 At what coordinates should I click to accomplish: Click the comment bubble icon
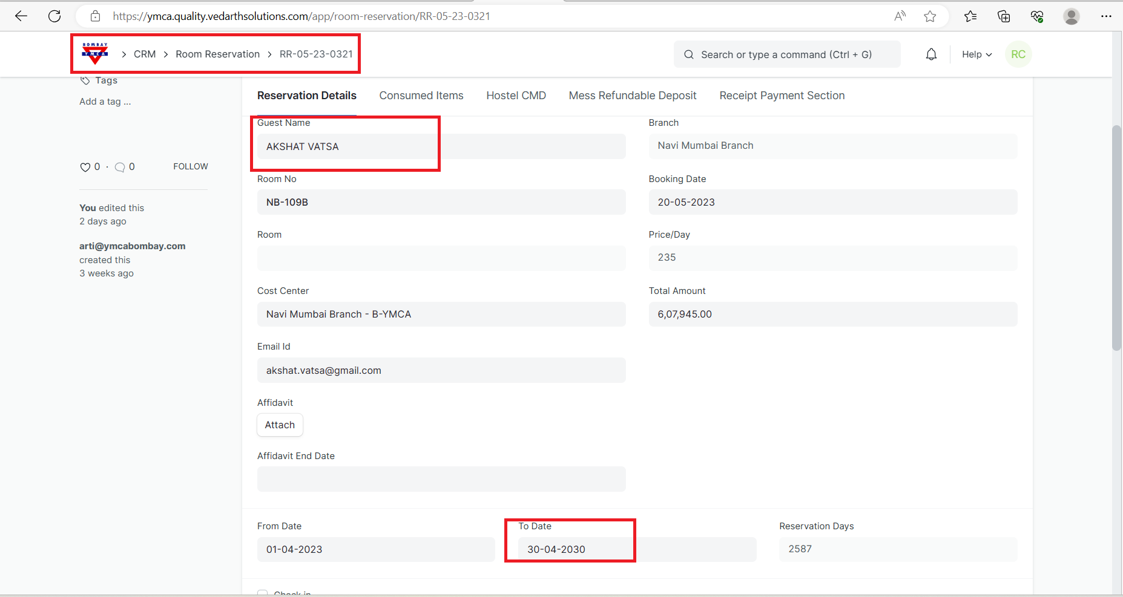(120, 167)
